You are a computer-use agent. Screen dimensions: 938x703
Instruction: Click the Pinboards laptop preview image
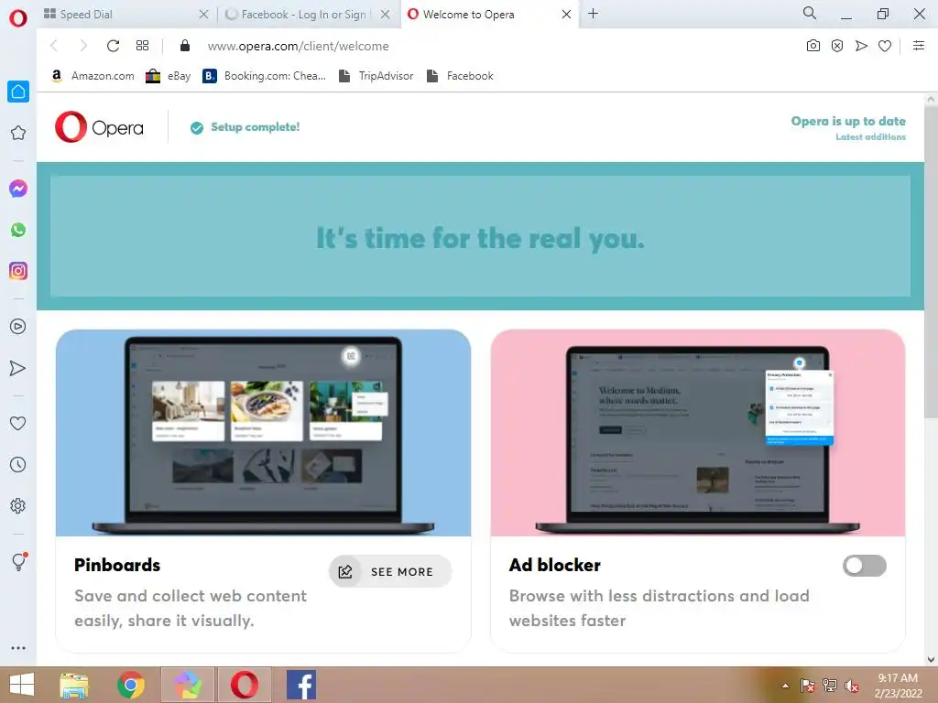tap(263, 433)
